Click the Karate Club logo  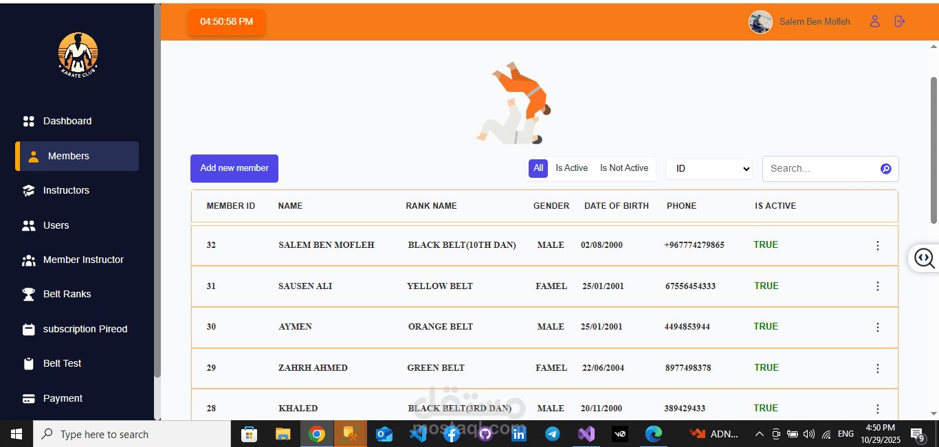point(78,55)
